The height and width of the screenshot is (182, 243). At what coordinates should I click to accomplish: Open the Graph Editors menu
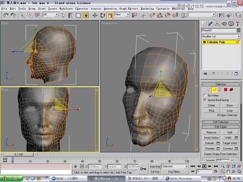(x=129, y=9)
